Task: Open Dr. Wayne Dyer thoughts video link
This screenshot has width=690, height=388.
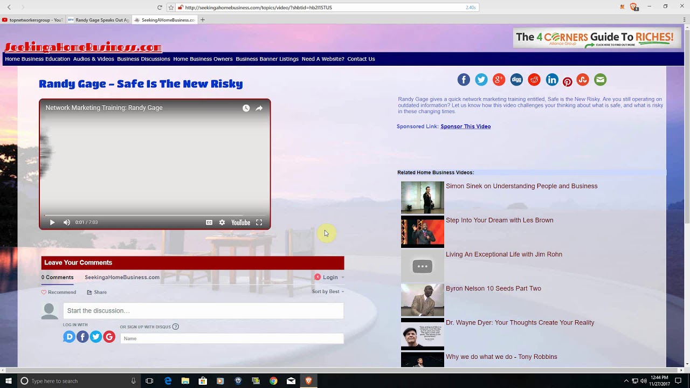Action: (x=520, y=322)
